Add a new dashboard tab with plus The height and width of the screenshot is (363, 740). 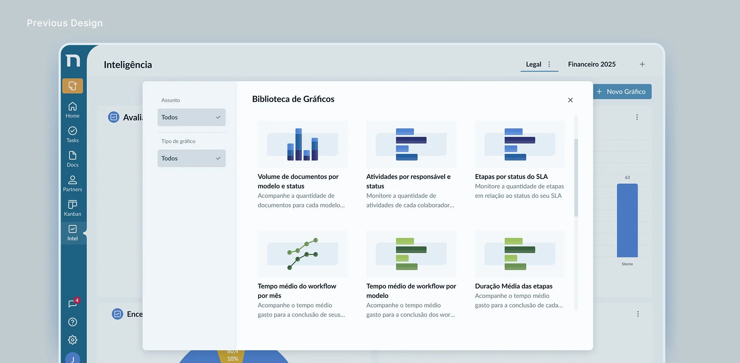click(x=642, y=64)
